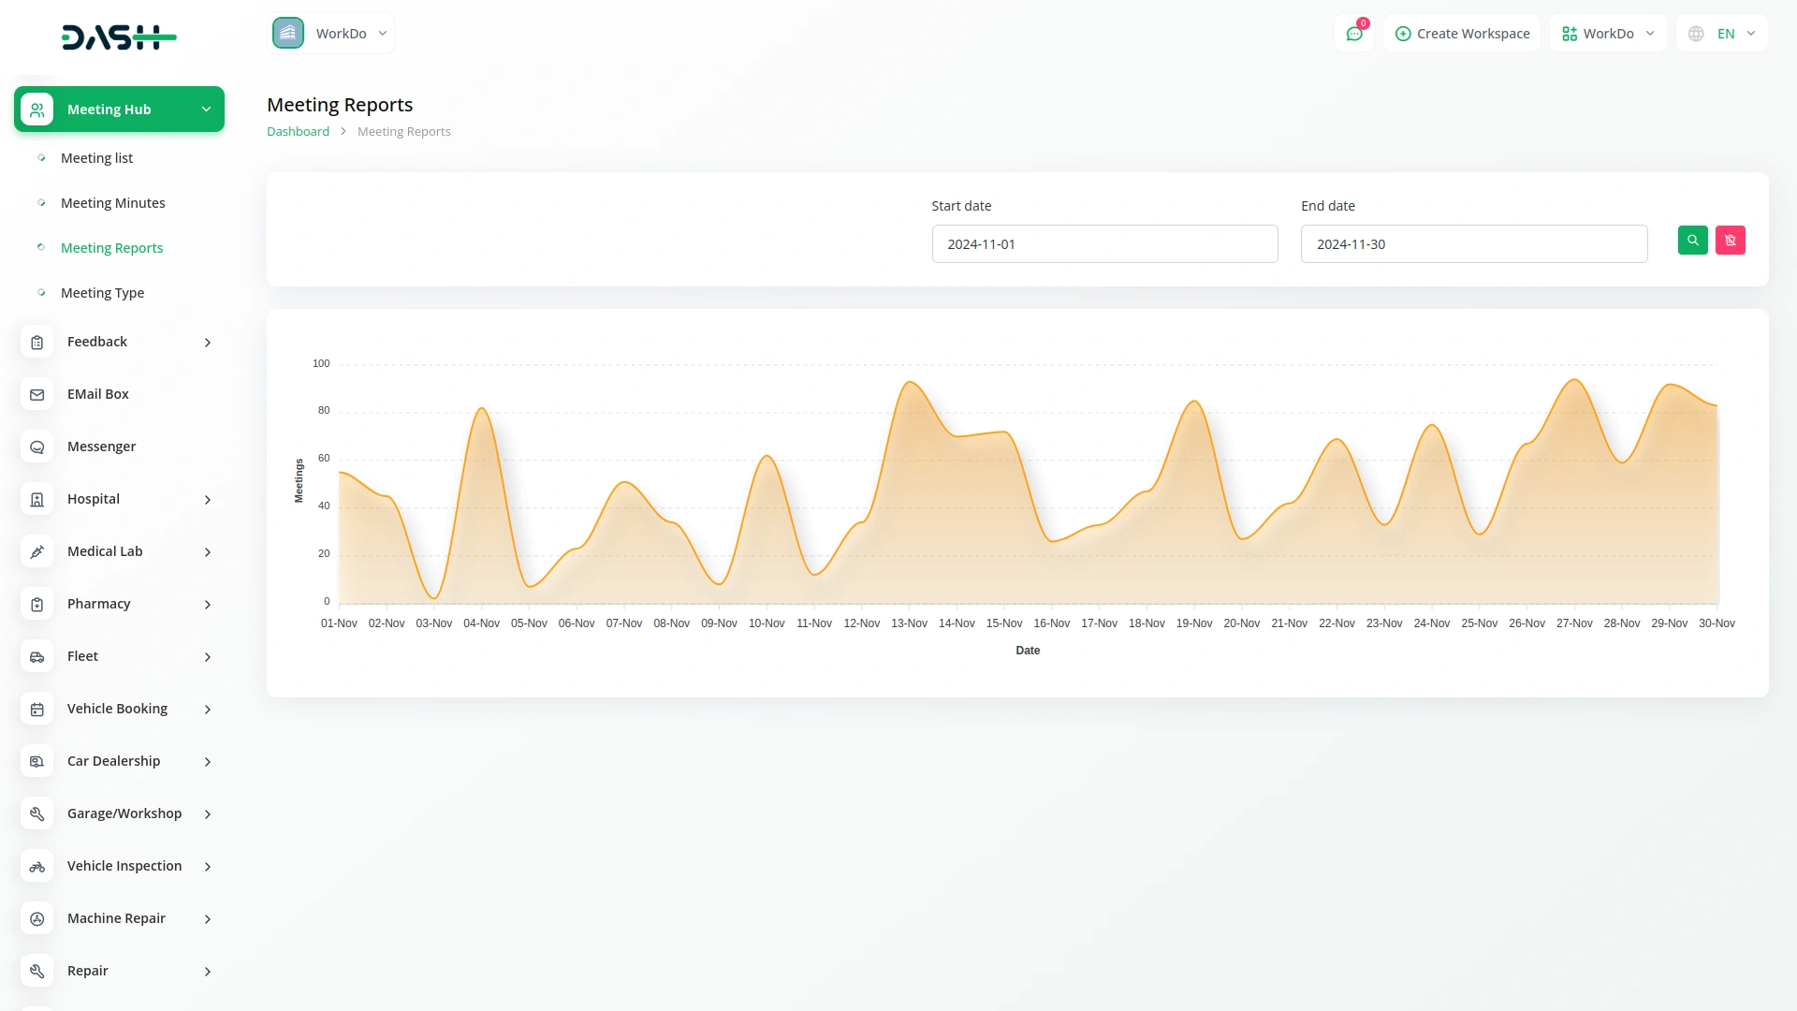Open the Messenger menu item
The height and width of the screenshot is (1011, 1797).
(x=101, y=447)
